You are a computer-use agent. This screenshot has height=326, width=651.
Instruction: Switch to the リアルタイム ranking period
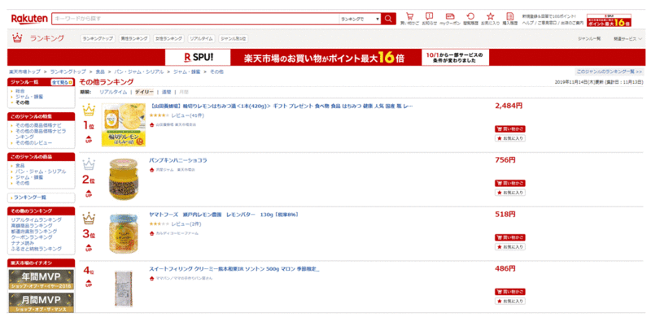coord(113,92)
